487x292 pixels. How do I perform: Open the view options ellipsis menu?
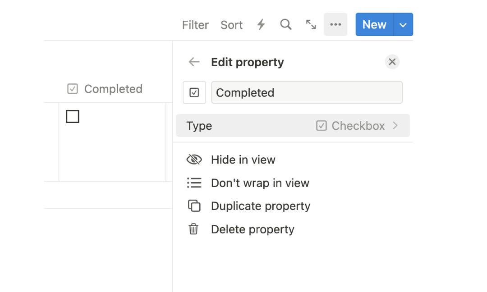335,25
